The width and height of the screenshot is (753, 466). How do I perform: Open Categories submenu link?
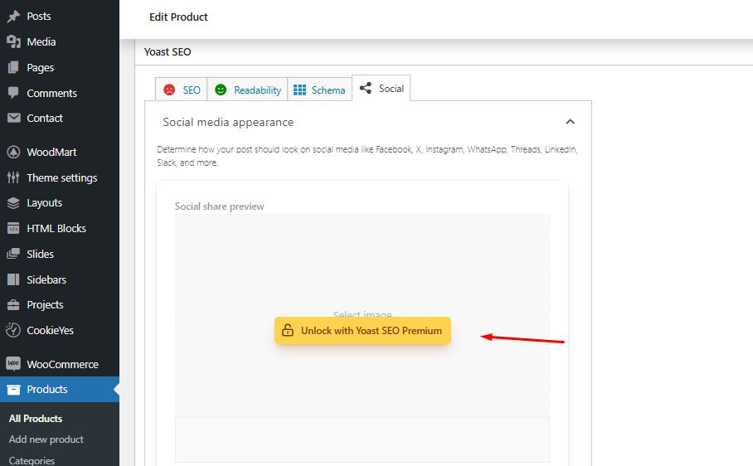click(x=32, y=460)
